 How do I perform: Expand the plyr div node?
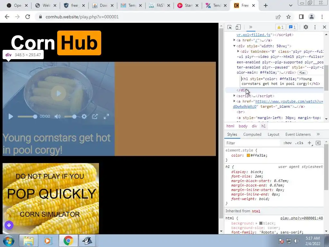tap(238, 51)
